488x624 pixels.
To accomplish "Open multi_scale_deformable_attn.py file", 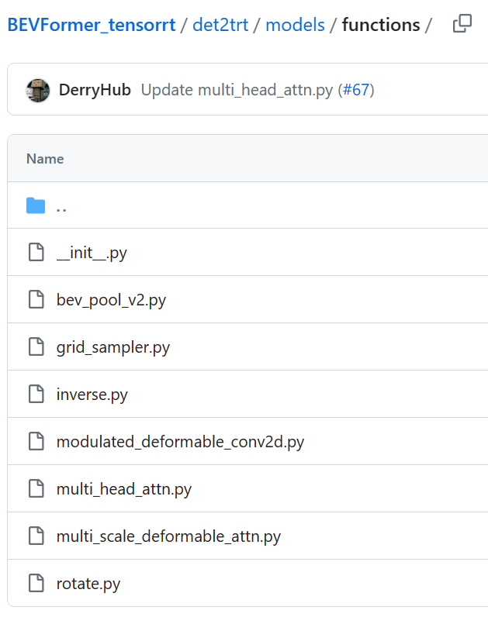I will pyautogui.click(x=168, y=536).
